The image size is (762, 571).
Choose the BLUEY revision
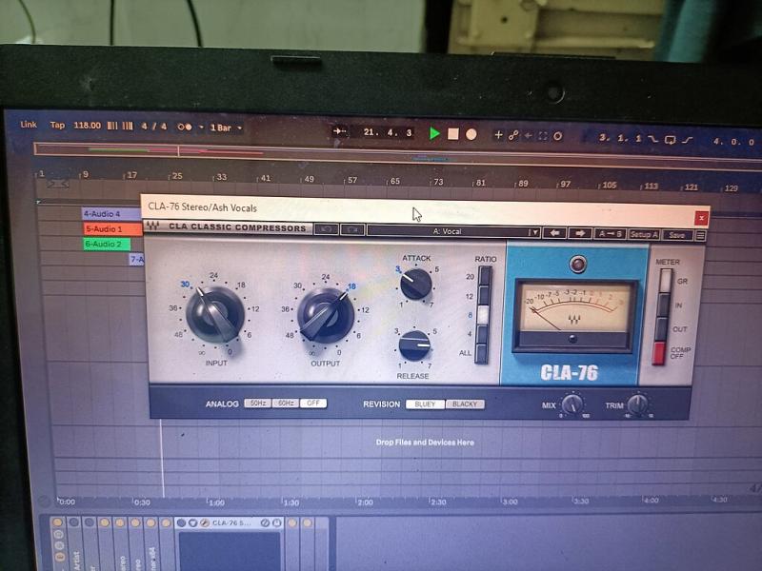coord(425,404)
